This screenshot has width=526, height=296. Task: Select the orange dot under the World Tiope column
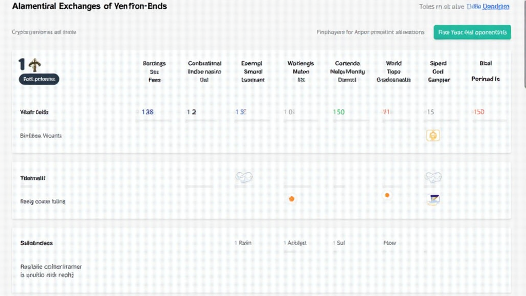pyautogui.click(x=387, y=195)
